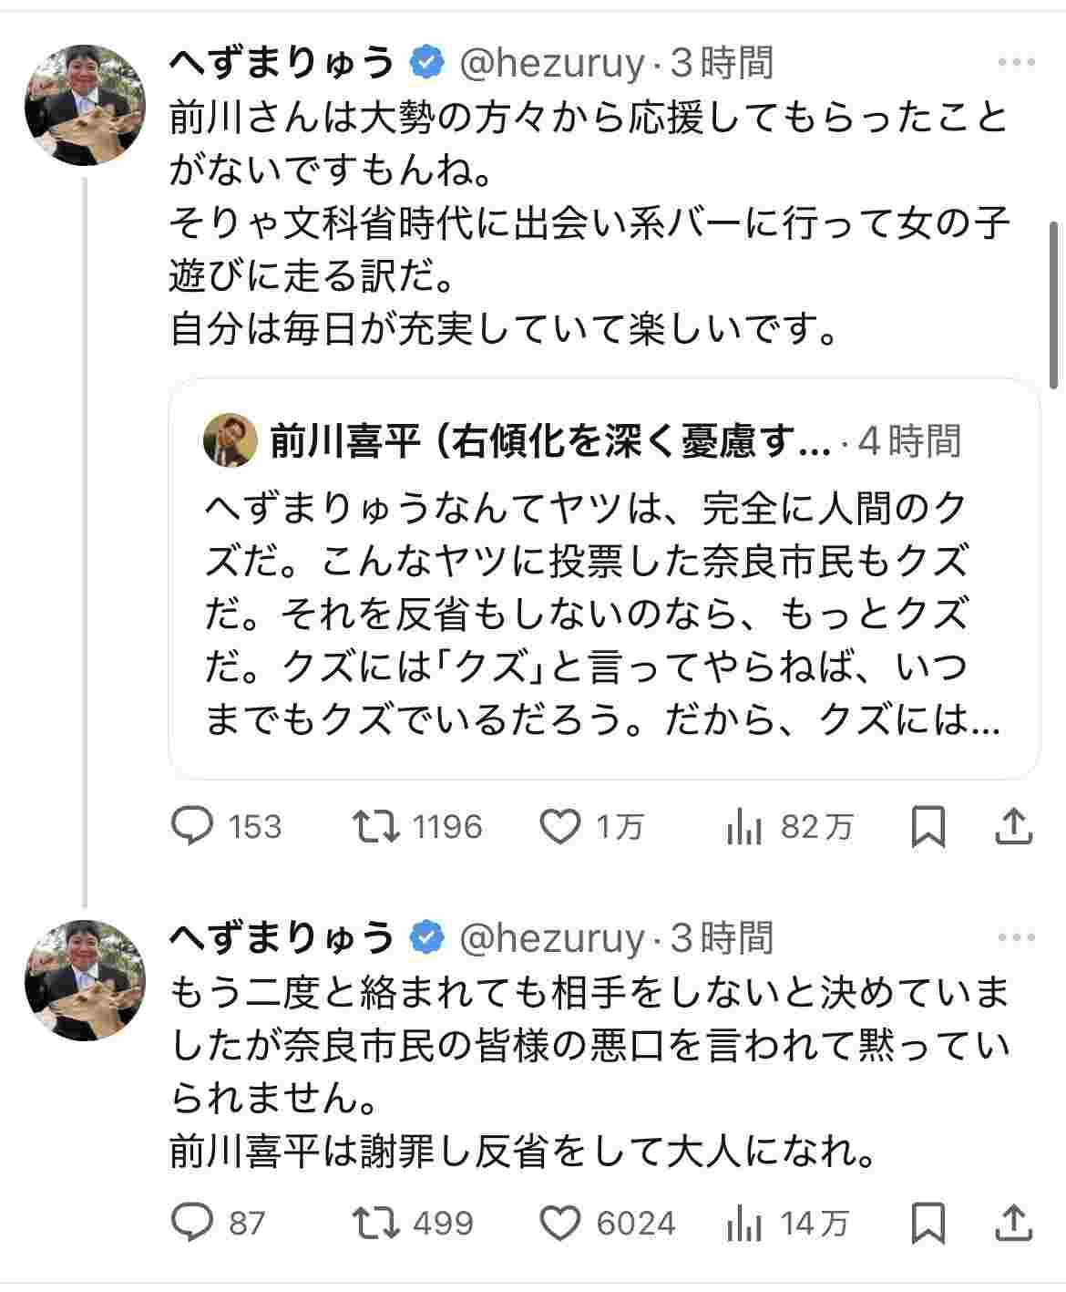The height and width of the screenshot is (1292, 1066).
Task: View analytics of the 82万 views tweet
Action: (x=744, y=827)
